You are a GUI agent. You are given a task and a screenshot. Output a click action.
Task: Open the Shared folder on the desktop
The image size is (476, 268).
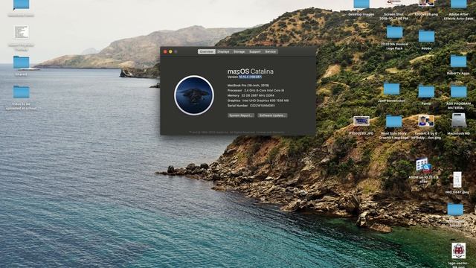tap(22, 62)
